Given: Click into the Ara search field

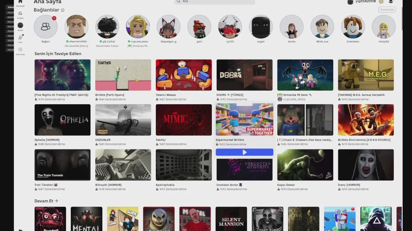Looking at the screenshot, I should coord(215,2).
